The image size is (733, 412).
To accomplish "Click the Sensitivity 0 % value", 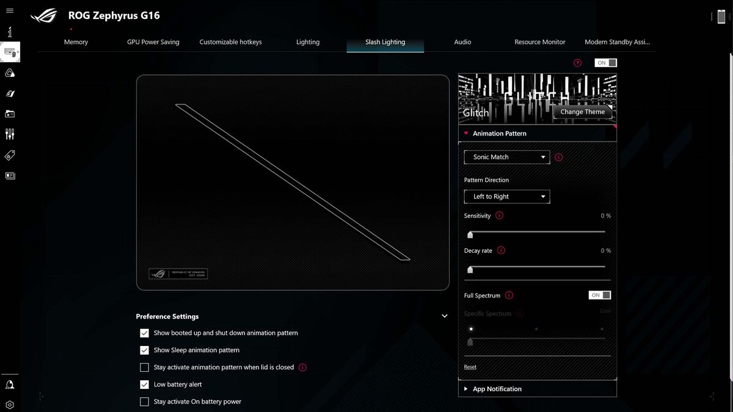I will 605,216.
